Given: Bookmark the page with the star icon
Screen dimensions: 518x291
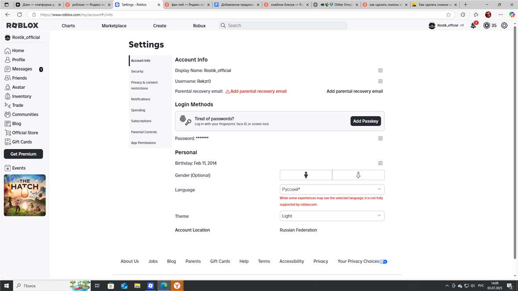Looking at the screenshot, I should click(449, 14).
